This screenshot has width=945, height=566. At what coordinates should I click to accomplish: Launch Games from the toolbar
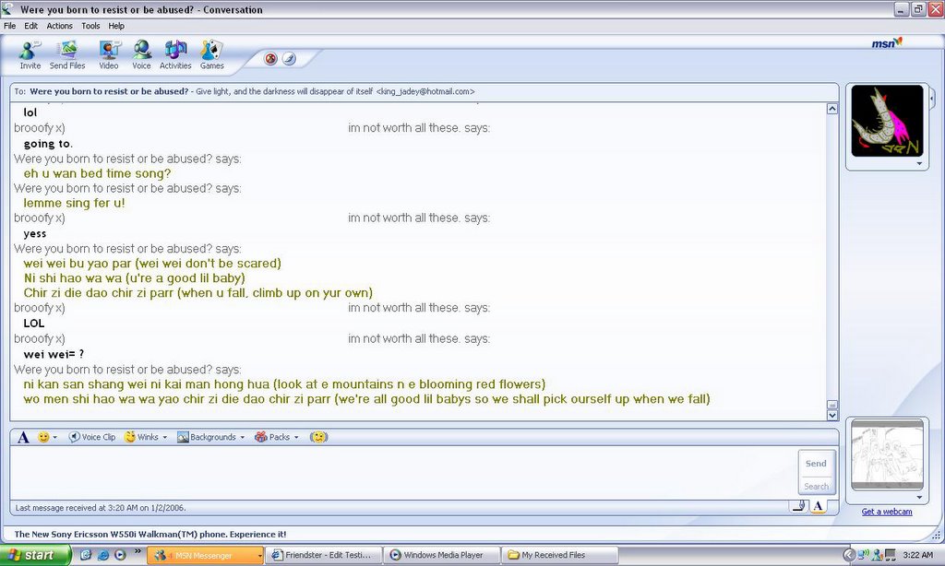211,54
